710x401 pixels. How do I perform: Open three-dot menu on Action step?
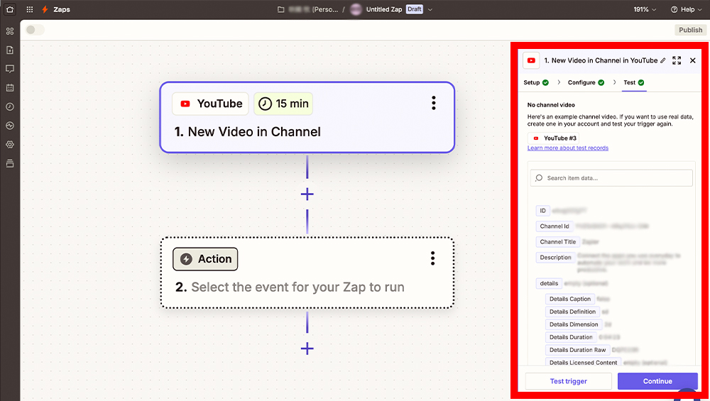tap(433, 258)
